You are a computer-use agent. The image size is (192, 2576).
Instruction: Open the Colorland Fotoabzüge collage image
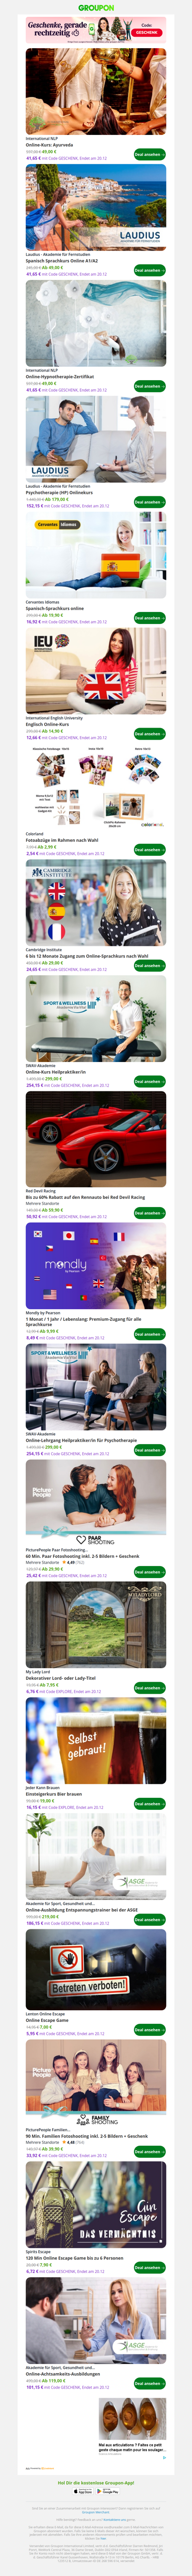96,787
